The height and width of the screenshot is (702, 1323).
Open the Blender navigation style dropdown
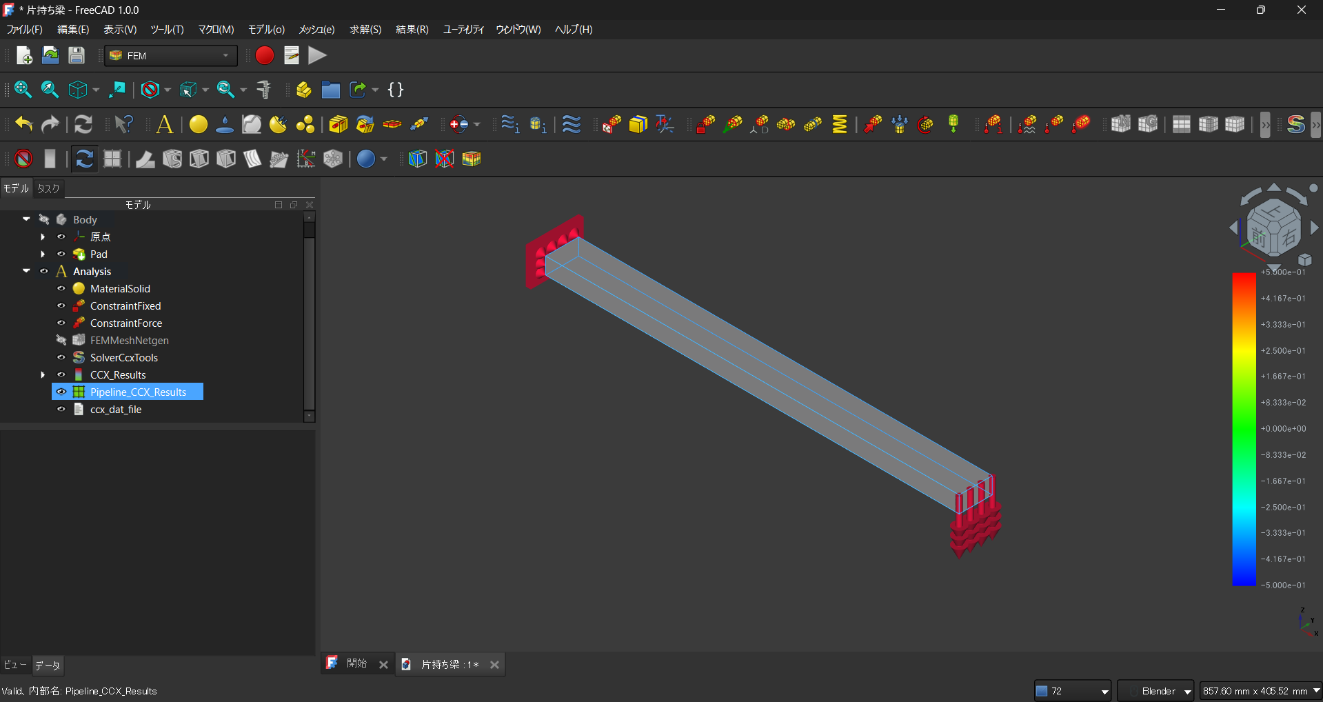(1155, 691)
